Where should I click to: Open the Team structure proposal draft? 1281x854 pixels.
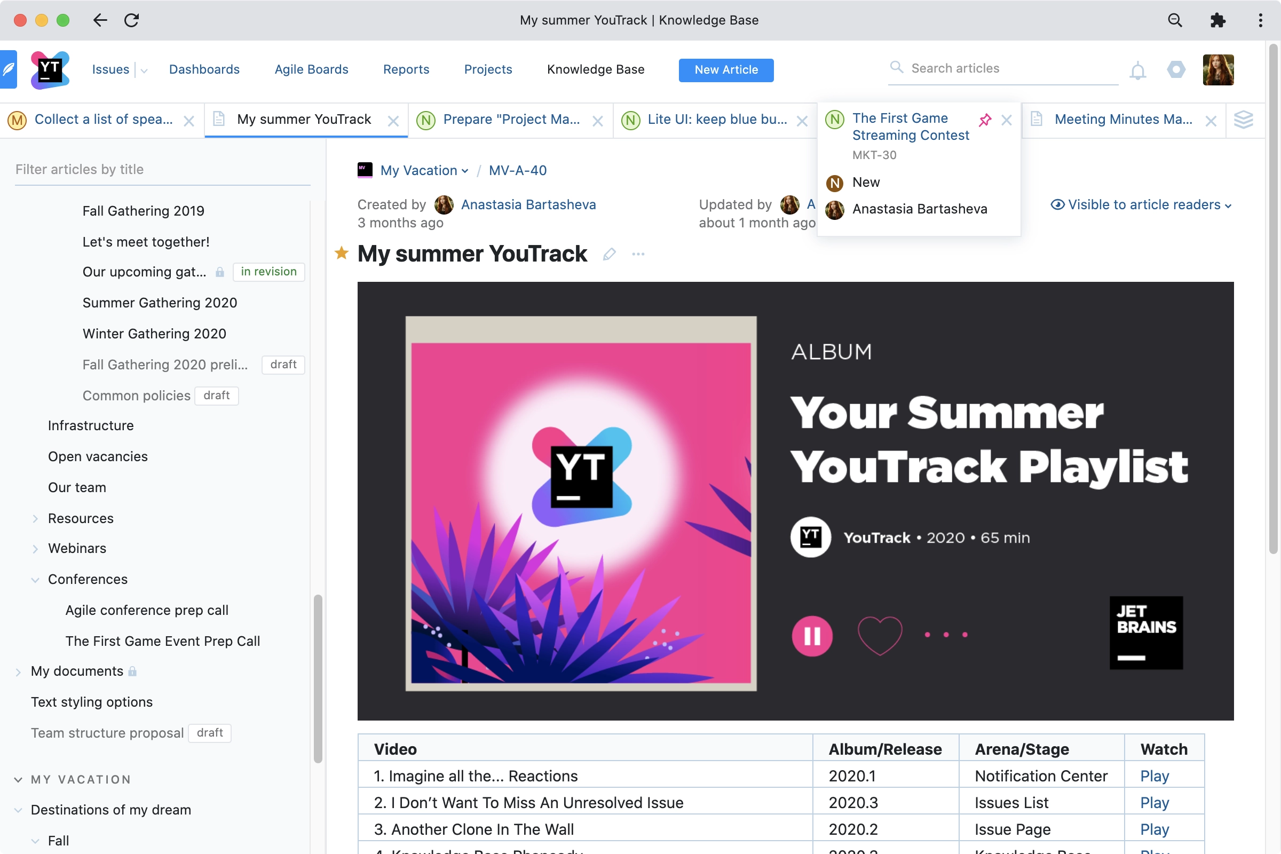[107, 733]
